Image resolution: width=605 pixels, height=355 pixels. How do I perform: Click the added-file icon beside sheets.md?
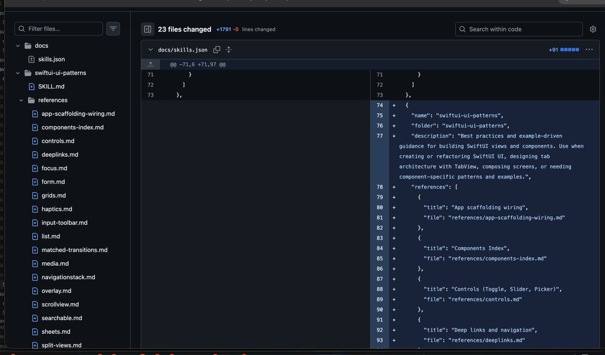tap(35, 331)
